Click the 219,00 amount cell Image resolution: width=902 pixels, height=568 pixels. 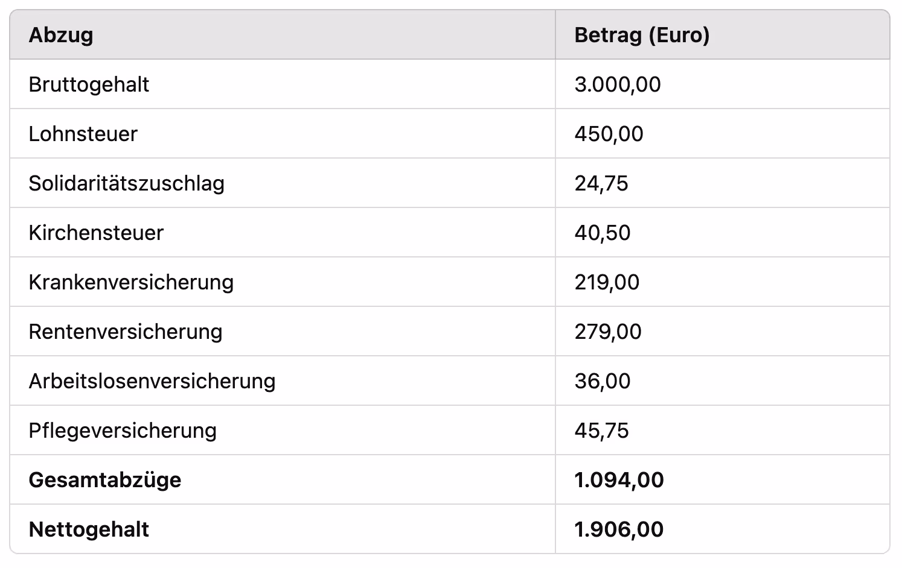click(x=607, y=282)
